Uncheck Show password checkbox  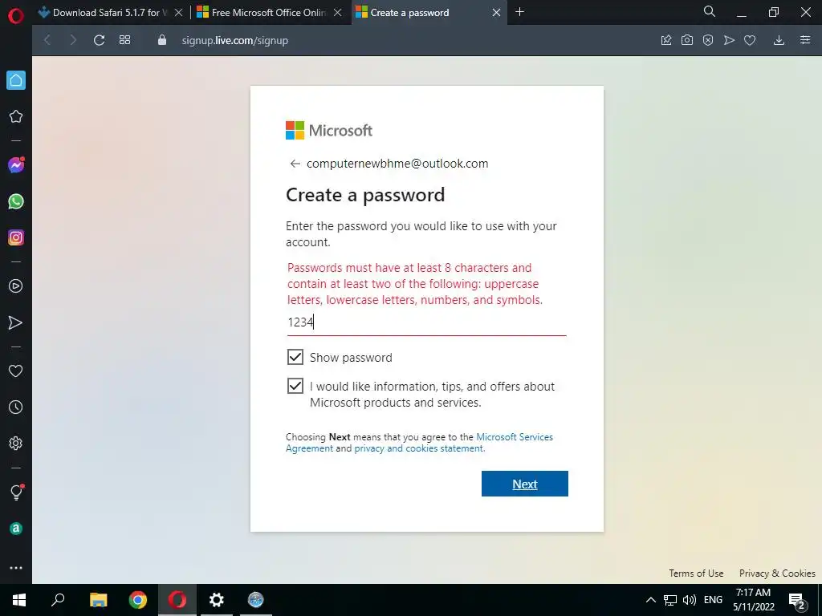(x=295, y=357)
